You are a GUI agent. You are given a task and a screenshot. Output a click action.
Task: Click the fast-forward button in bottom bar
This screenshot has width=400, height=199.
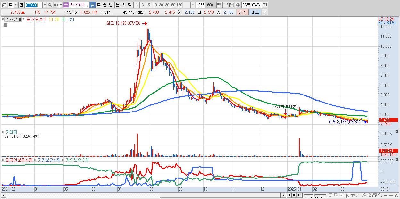(299, 195)
